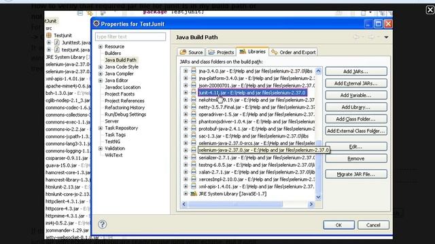Image resolution: width=435 pixels, height=244 pixels.
Task: Click the netty-3.5.7.Final.jar jar icon
Action: 193,107
